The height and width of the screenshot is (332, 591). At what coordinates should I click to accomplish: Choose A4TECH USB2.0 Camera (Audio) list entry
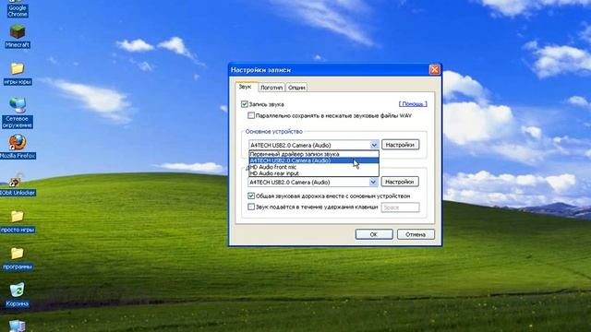coord(314,160)
